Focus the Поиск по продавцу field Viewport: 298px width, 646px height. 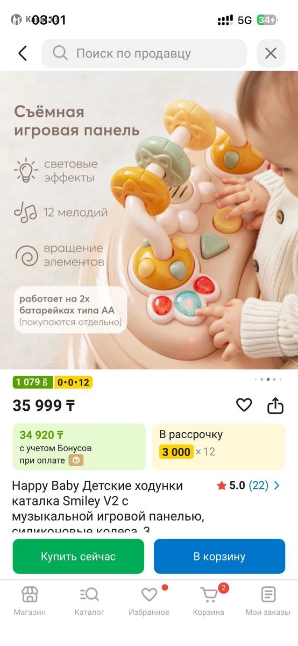click(144, 53)
